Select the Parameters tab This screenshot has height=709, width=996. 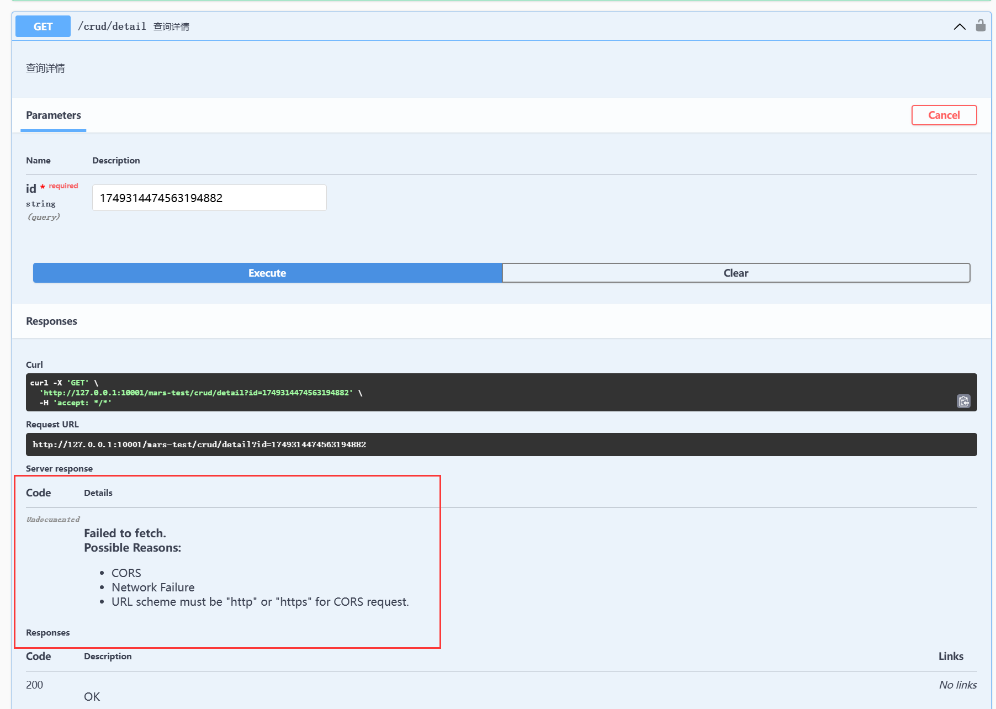(x=54, y=115)
